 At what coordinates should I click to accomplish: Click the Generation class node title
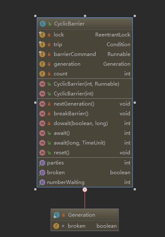pos(82,215)
